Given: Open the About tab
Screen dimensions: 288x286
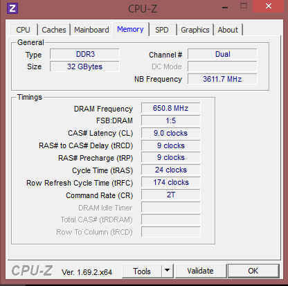Looking at the screenshot, I should pos(228,30).
